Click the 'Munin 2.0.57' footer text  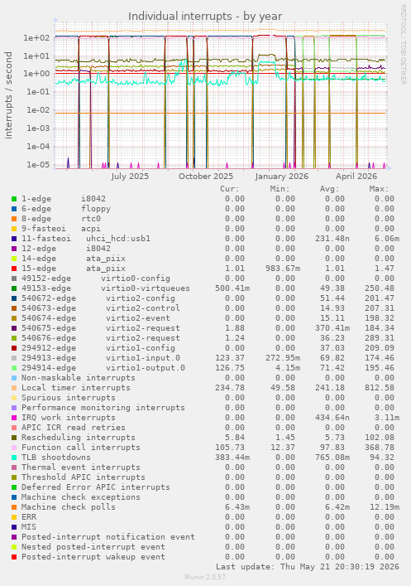click(205, 578)
